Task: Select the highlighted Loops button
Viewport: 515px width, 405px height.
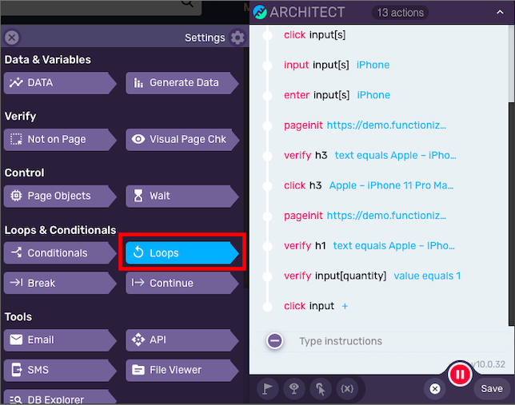Action: pos(182,253)
